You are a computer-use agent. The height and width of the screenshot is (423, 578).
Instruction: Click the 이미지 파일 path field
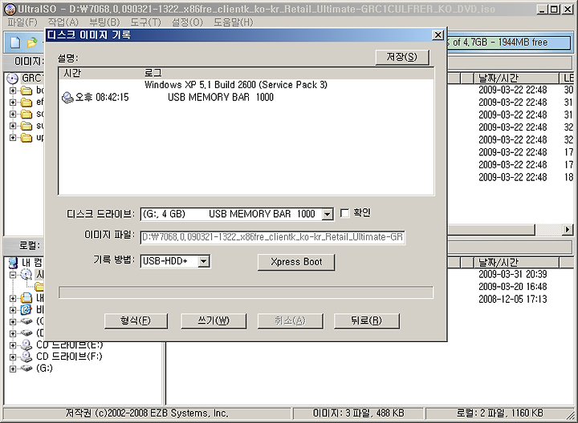click(x=272, y=237)
